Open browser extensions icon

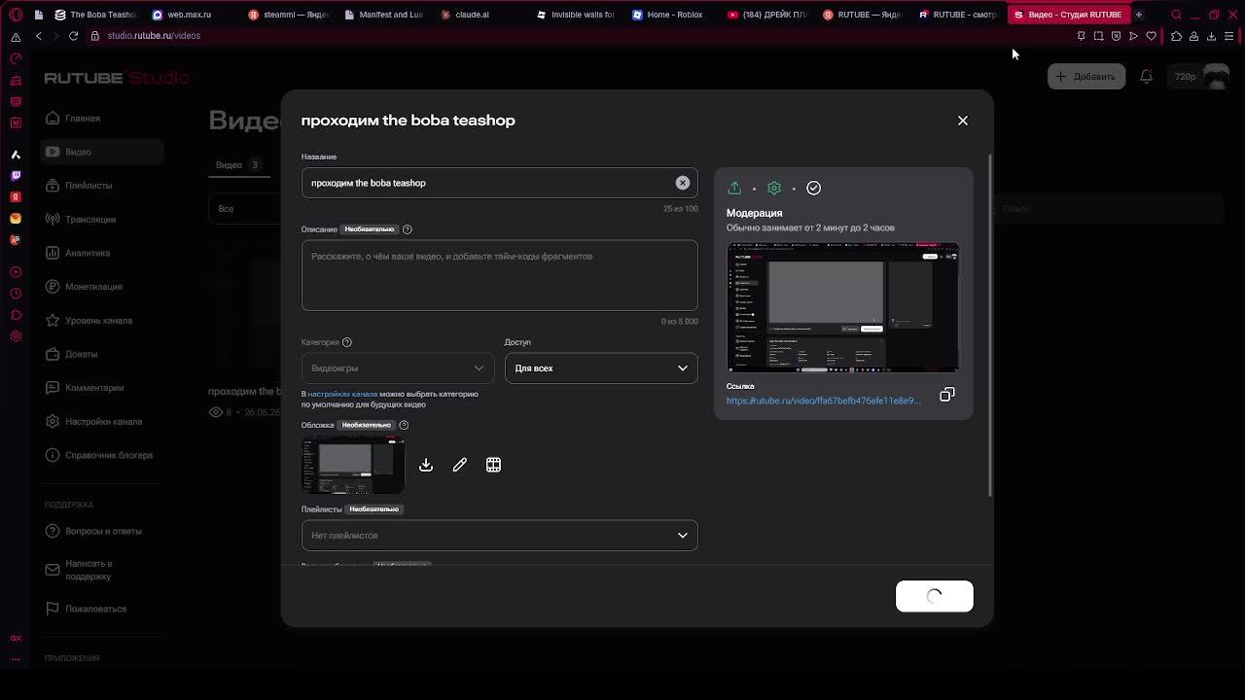click(x=1177, y=36)
